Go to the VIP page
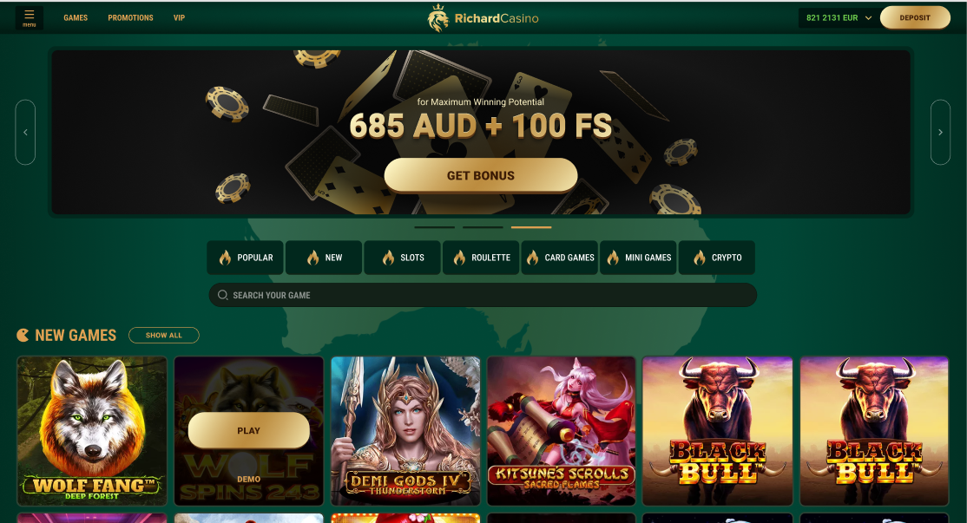This screenshot has width=967, height=523. pos(179,18)
